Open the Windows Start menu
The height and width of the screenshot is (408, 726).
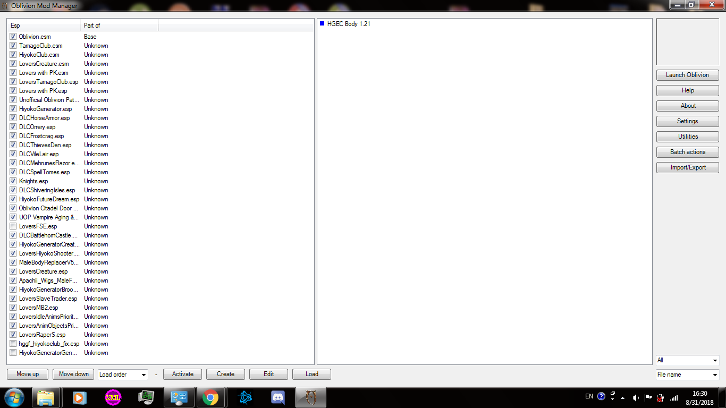(14, 397)
